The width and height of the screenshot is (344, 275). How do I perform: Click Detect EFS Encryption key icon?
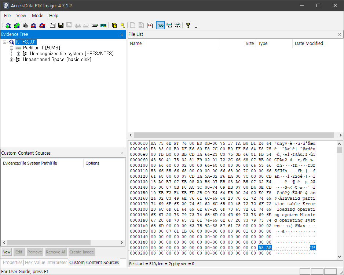[x=122, y=25]
